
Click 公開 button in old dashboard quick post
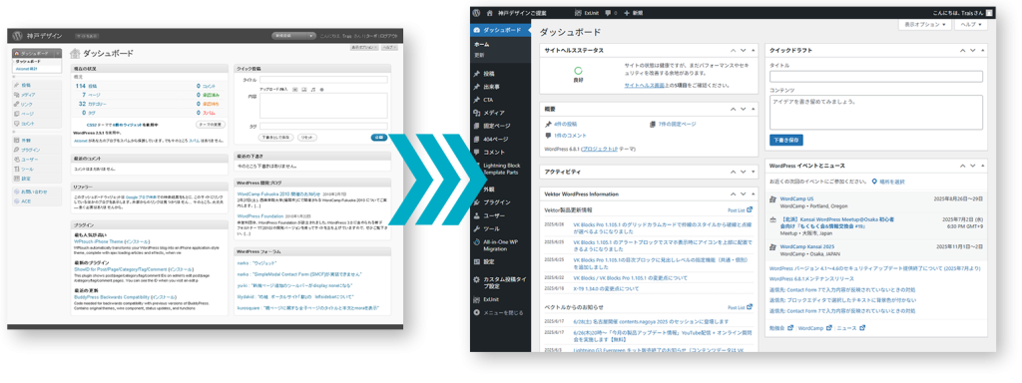(x=379, y=138)
